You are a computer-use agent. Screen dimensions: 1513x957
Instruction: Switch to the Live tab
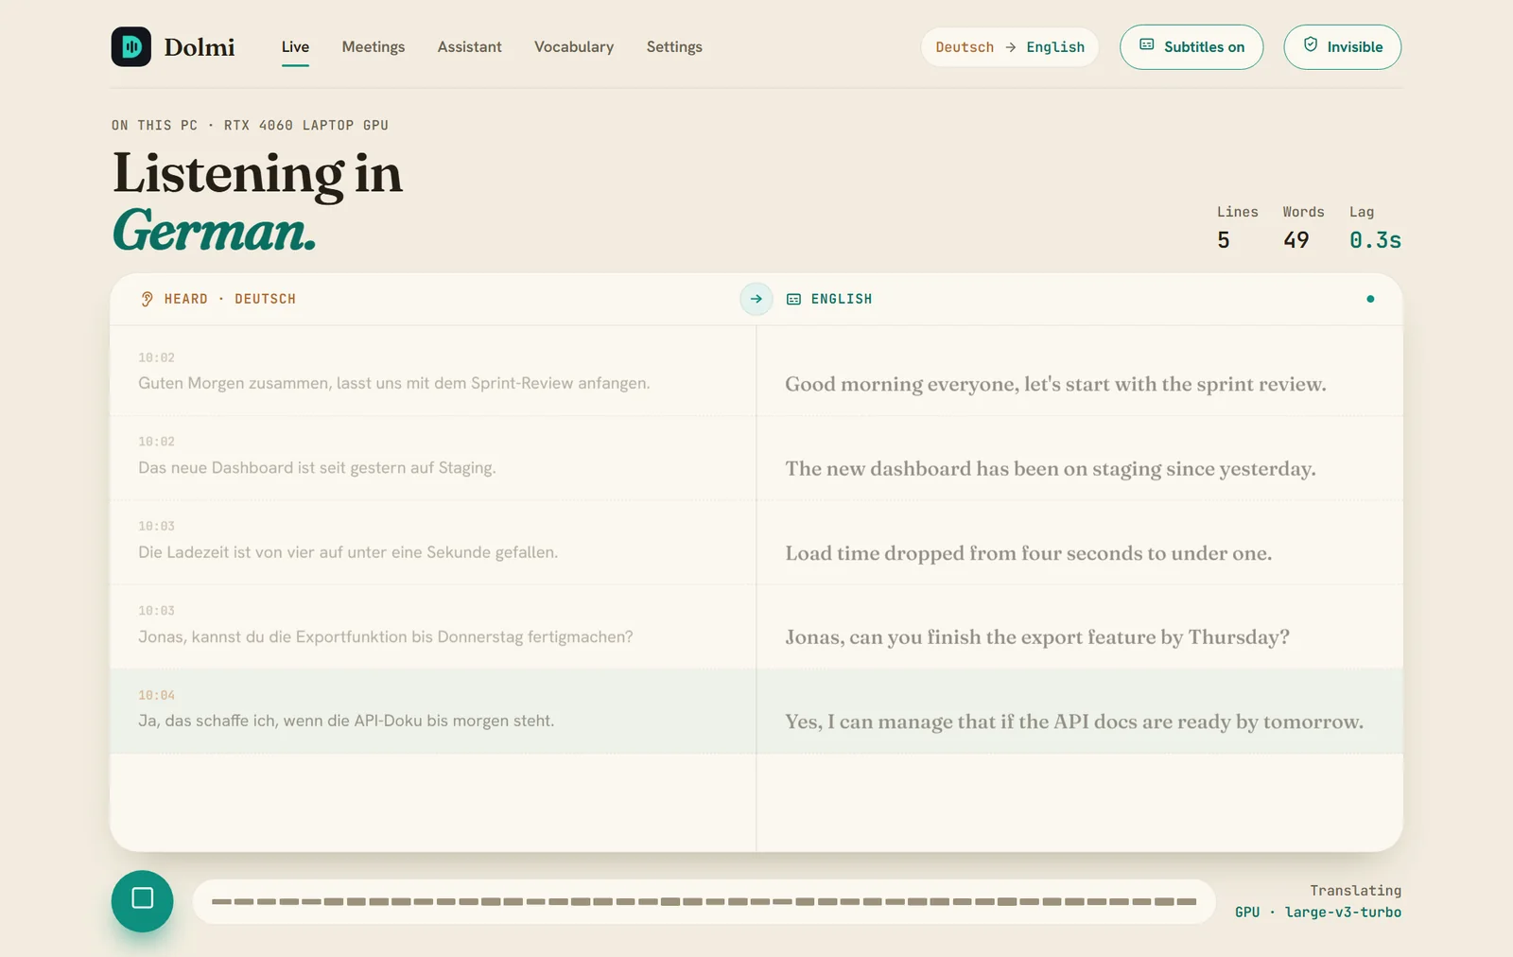295,46
